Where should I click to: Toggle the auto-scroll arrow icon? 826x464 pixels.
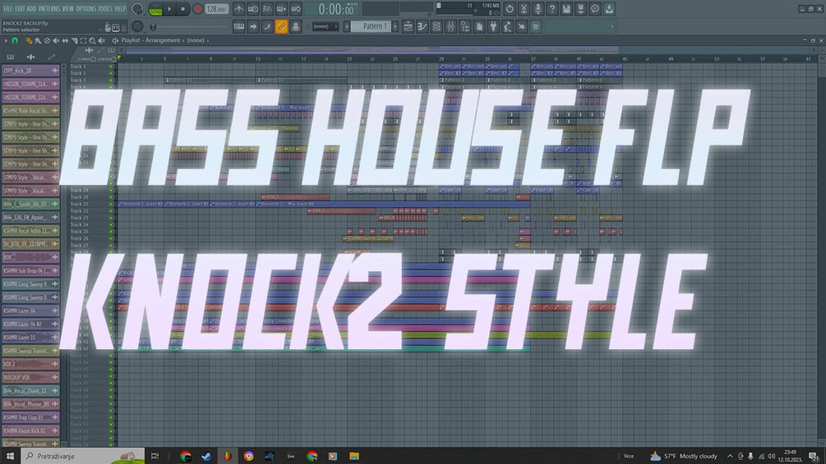pyautogui.click(x=253, y=26)
